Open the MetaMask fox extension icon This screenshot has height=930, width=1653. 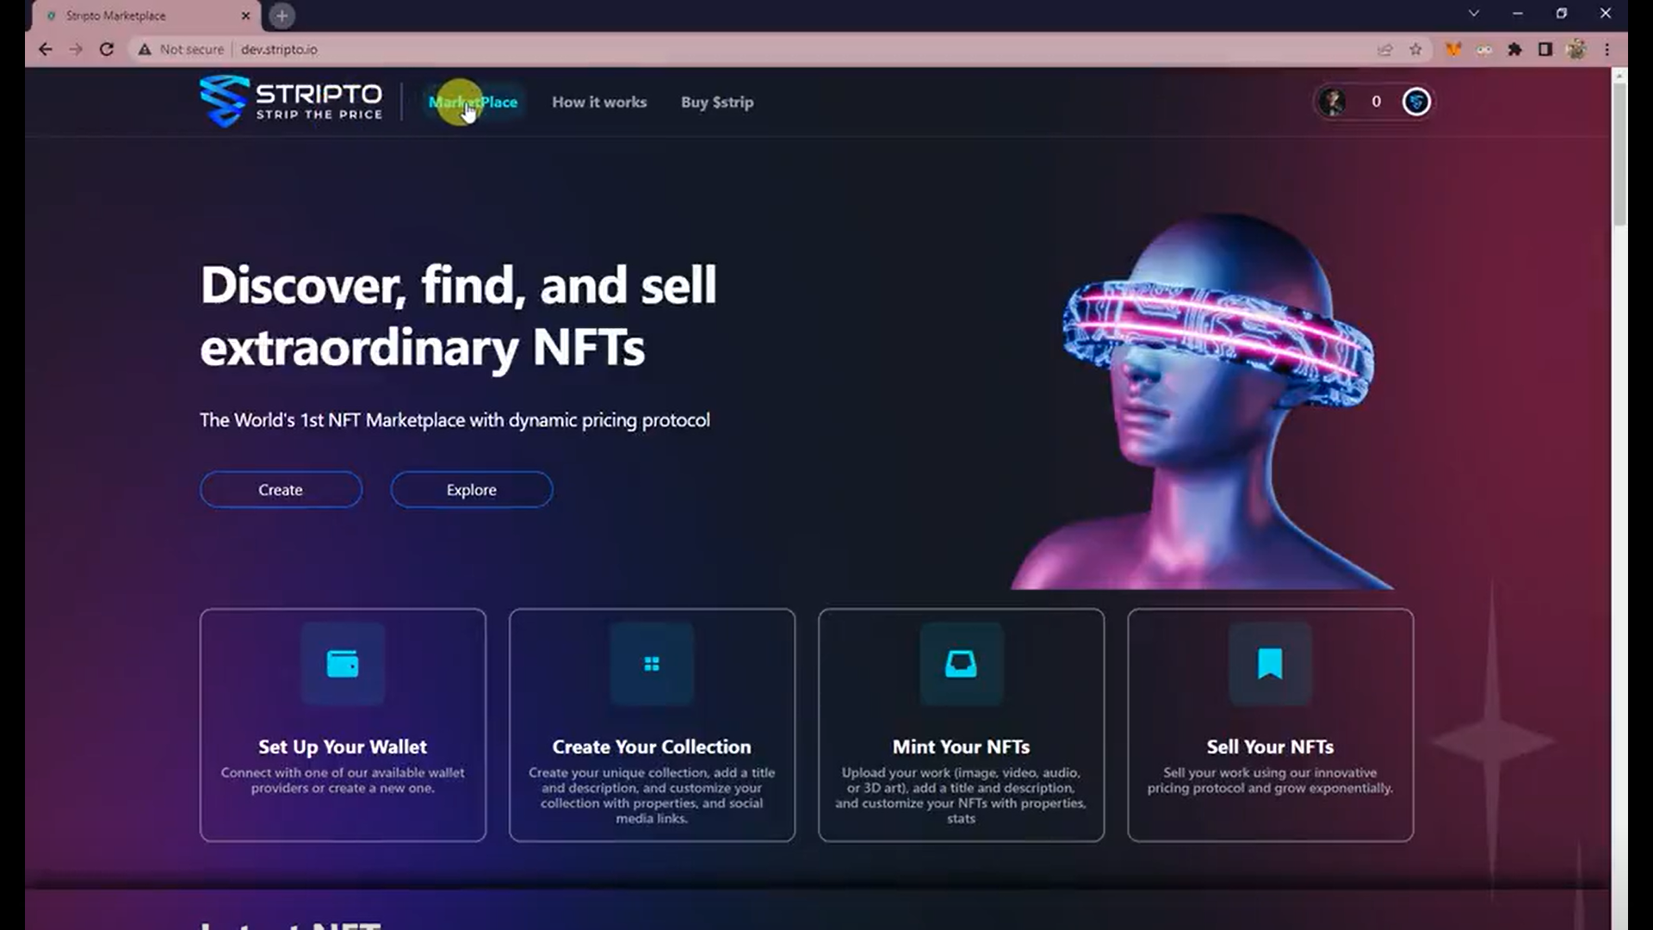(x=1453, y=49)
